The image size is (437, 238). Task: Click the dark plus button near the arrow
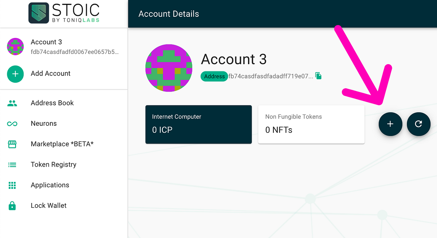click(x=390, y=124)
